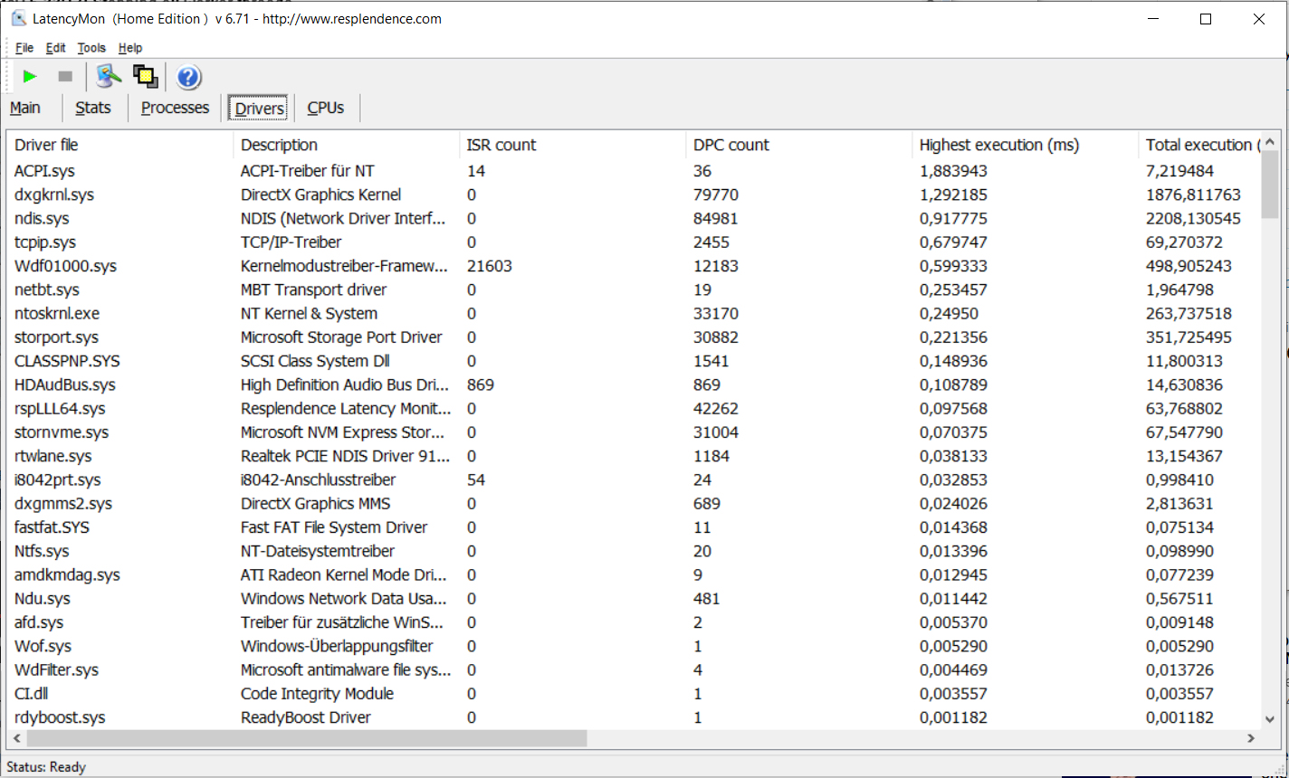Viewport: 1289px width, 778px height.
Task: Switch to the CPUs tab
Action: pyautogui.click(x=326, y=108)
